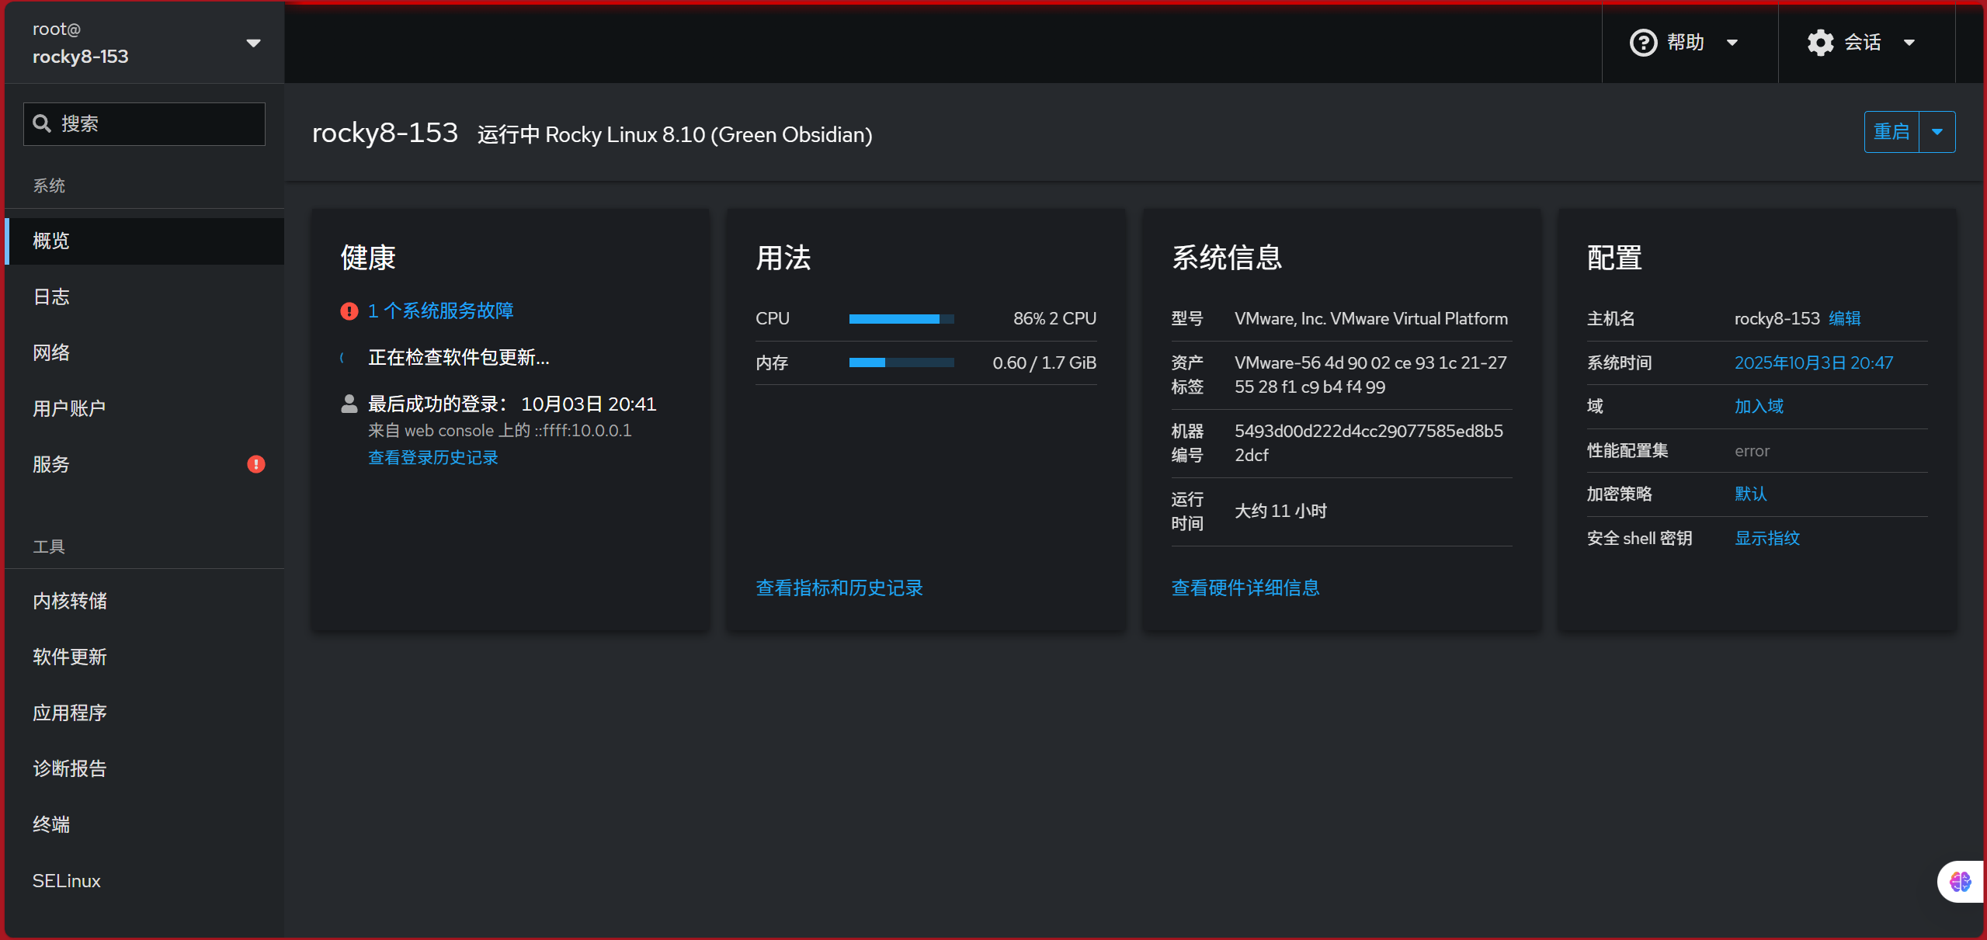Viewport: 1987px width, 940px height.
Task: Click the floating brain assistant icon
Action: pyautogui.click(x=1960, y=882)
